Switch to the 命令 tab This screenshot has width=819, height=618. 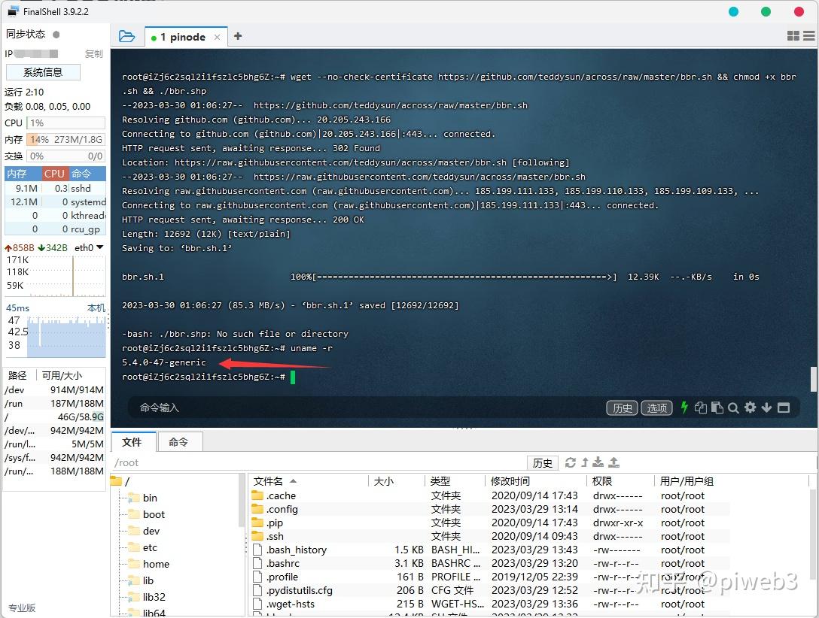click(x=180, y=442)
